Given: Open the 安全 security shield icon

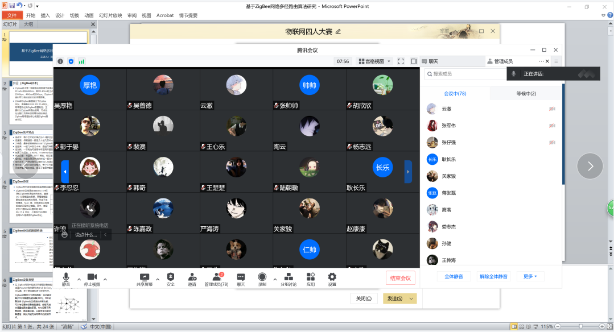Looking at the screenshot, I should coord(170,277).
